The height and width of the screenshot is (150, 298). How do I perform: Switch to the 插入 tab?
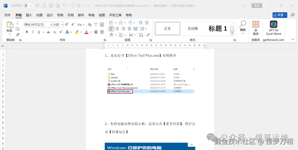29,15
